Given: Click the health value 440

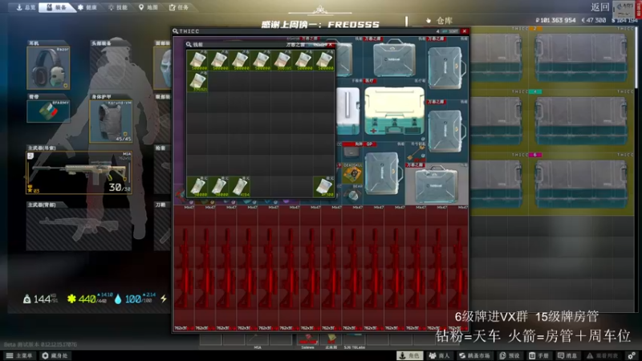Looking at the screenshot, I should click(x=87, y=299).
